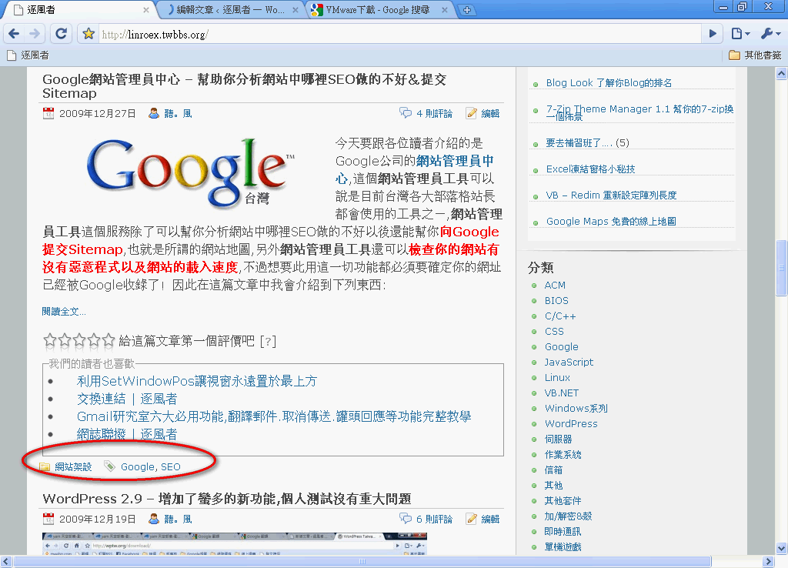
Task: Click the address bar URL field
Action: [399, 34]
